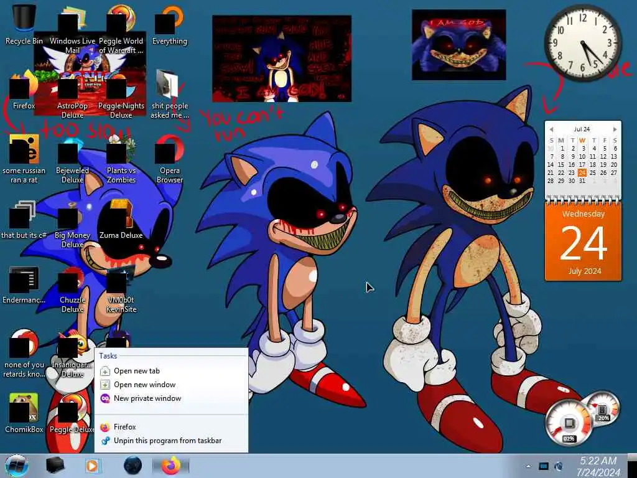
Task: Open AstroPop Deluxe desktop shortcut
Action: pos(72,95)
